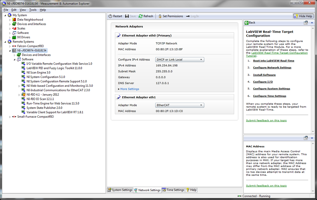Open the File menu

pos(6,10)
